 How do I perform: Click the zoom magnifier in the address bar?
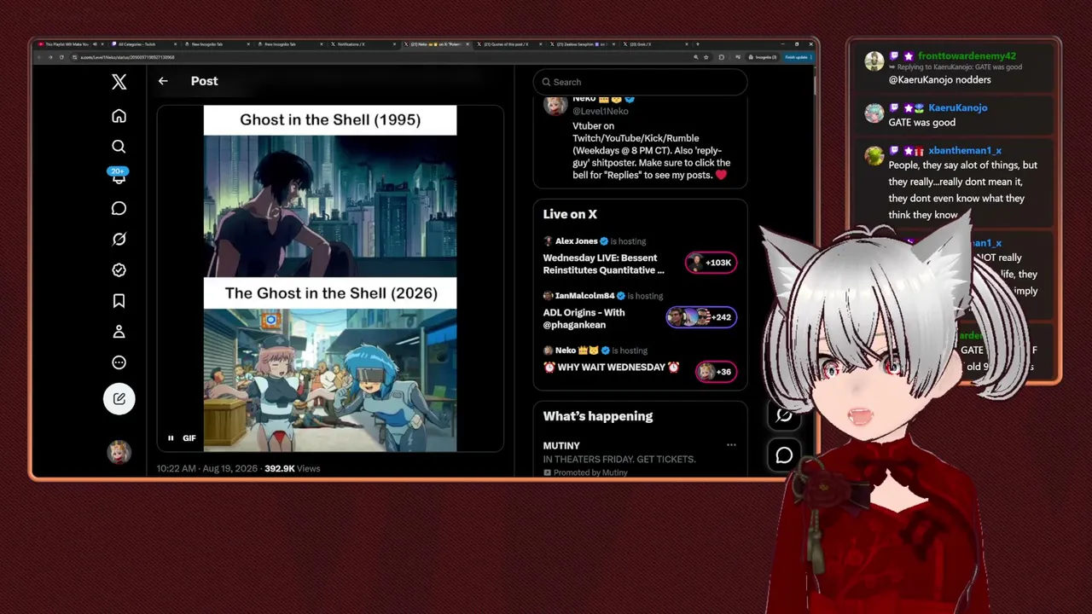tap(695, 57)
